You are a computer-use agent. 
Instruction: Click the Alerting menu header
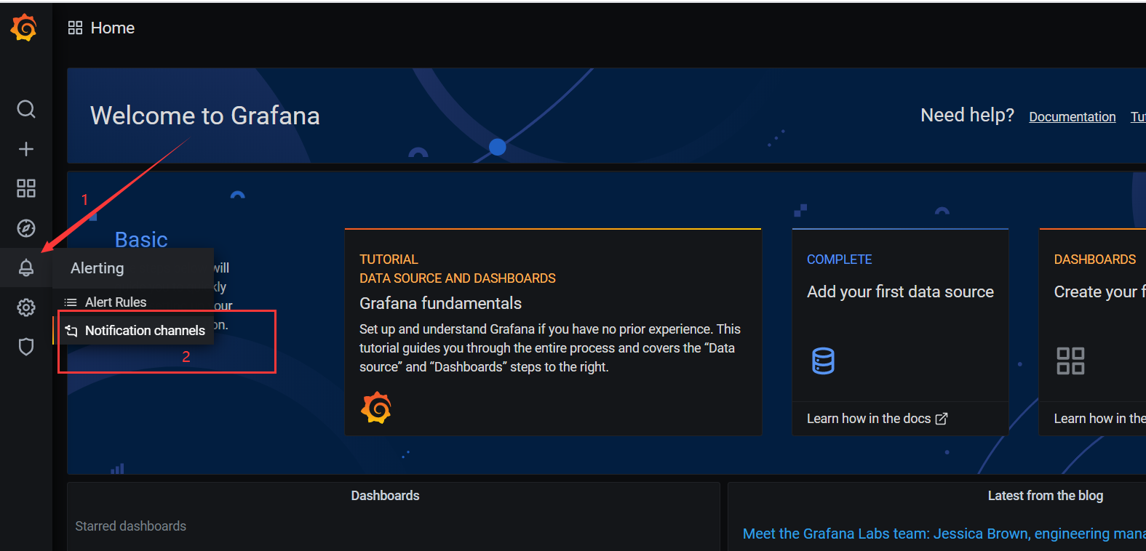click(98, 268)
